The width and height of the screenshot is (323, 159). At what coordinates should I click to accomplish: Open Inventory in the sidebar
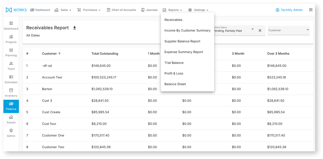[x=11, y=93]
